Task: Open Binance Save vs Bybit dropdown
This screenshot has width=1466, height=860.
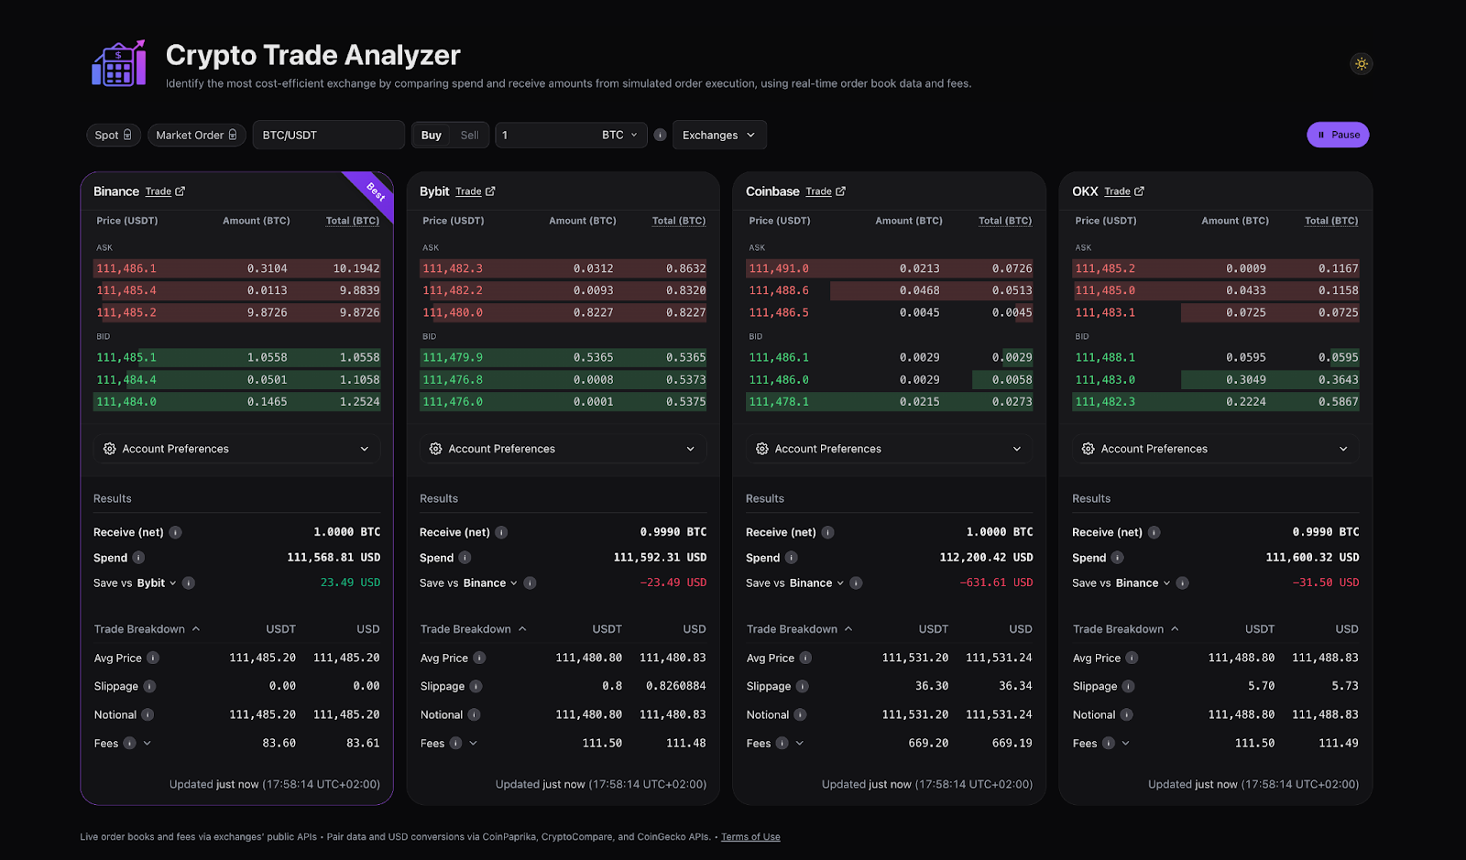Action: 157,583
